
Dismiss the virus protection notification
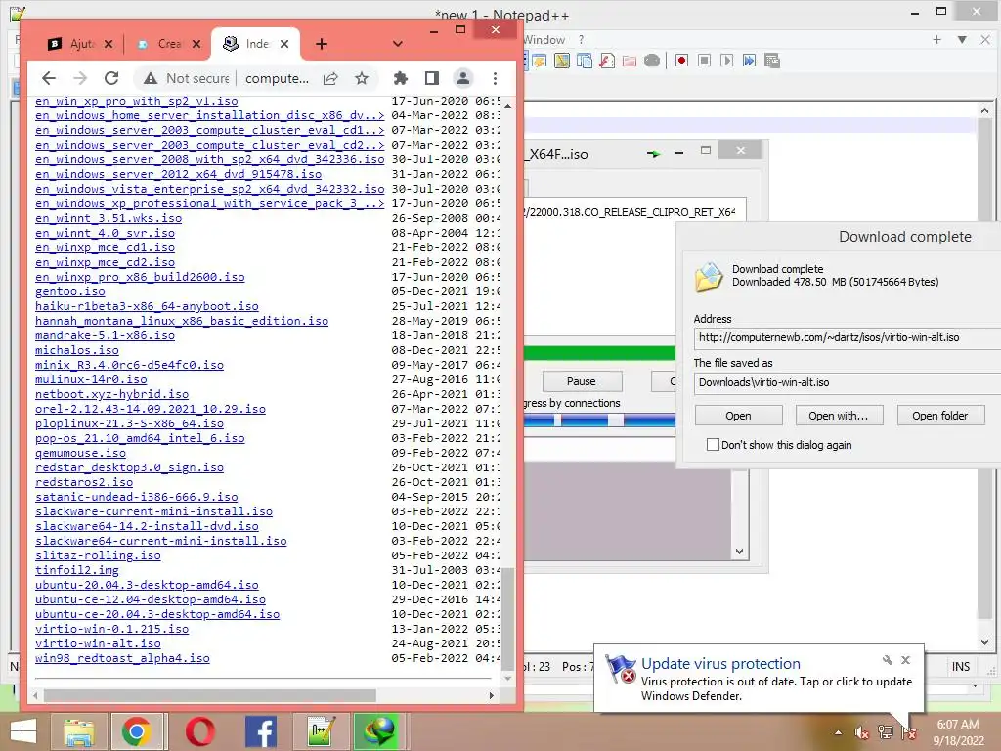click(x=905, y=660)
